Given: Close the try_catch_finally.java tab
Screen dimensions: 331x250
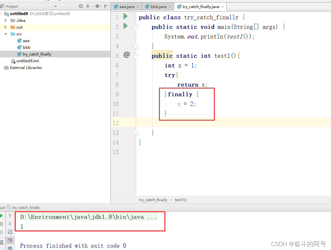Looking at the screenshot, I should [222, 6].
